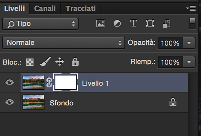Lock transparent pixels checkerboard icon
Viewport: 201px width, 136px height.
tap(30, 62)
